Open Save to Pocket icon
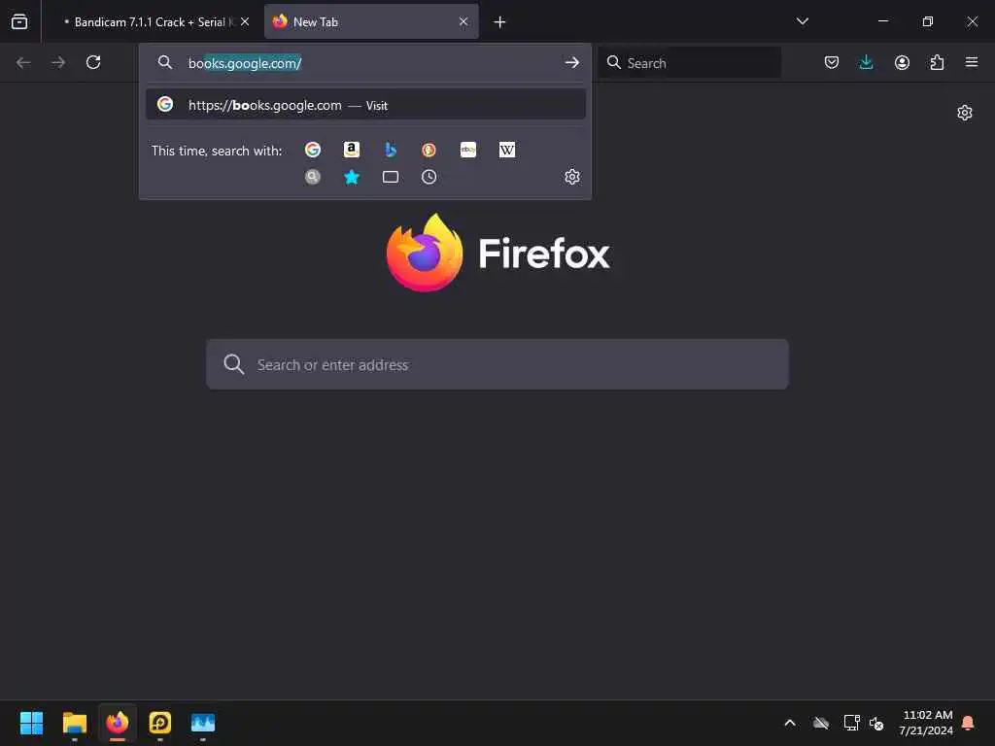The width and height of the screenshot is (995, 746). (x=832, y=62)
